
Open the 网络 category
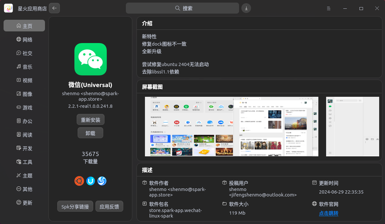[24, 39]
